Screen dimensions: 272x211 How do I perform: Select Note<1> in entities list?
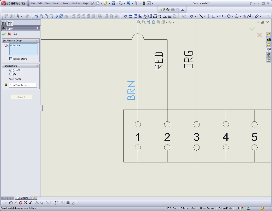click(15, 45)
